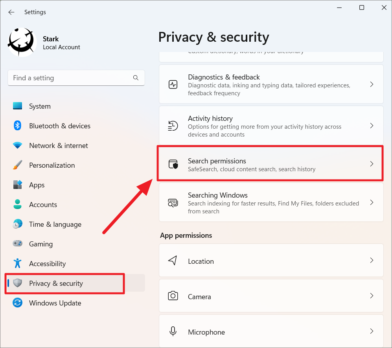Screen dimensions: 392x348
Task: Click the Time & language globe icon
Action: tap(18, 224)
